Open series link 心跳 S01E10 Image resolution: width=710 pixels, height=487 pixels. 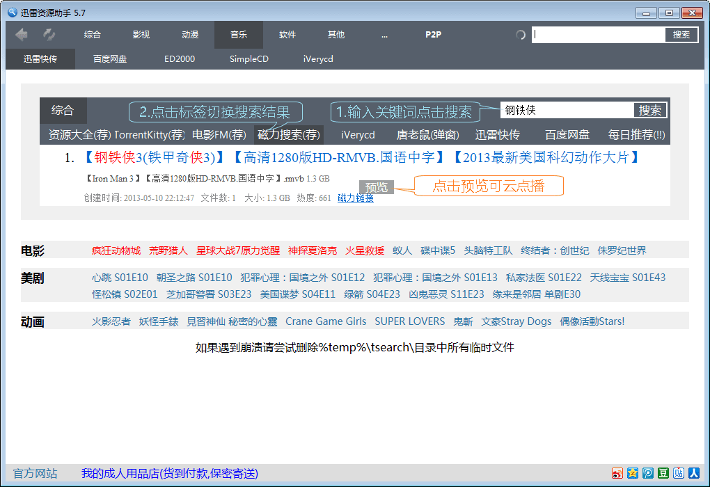[x=120, y=278]
